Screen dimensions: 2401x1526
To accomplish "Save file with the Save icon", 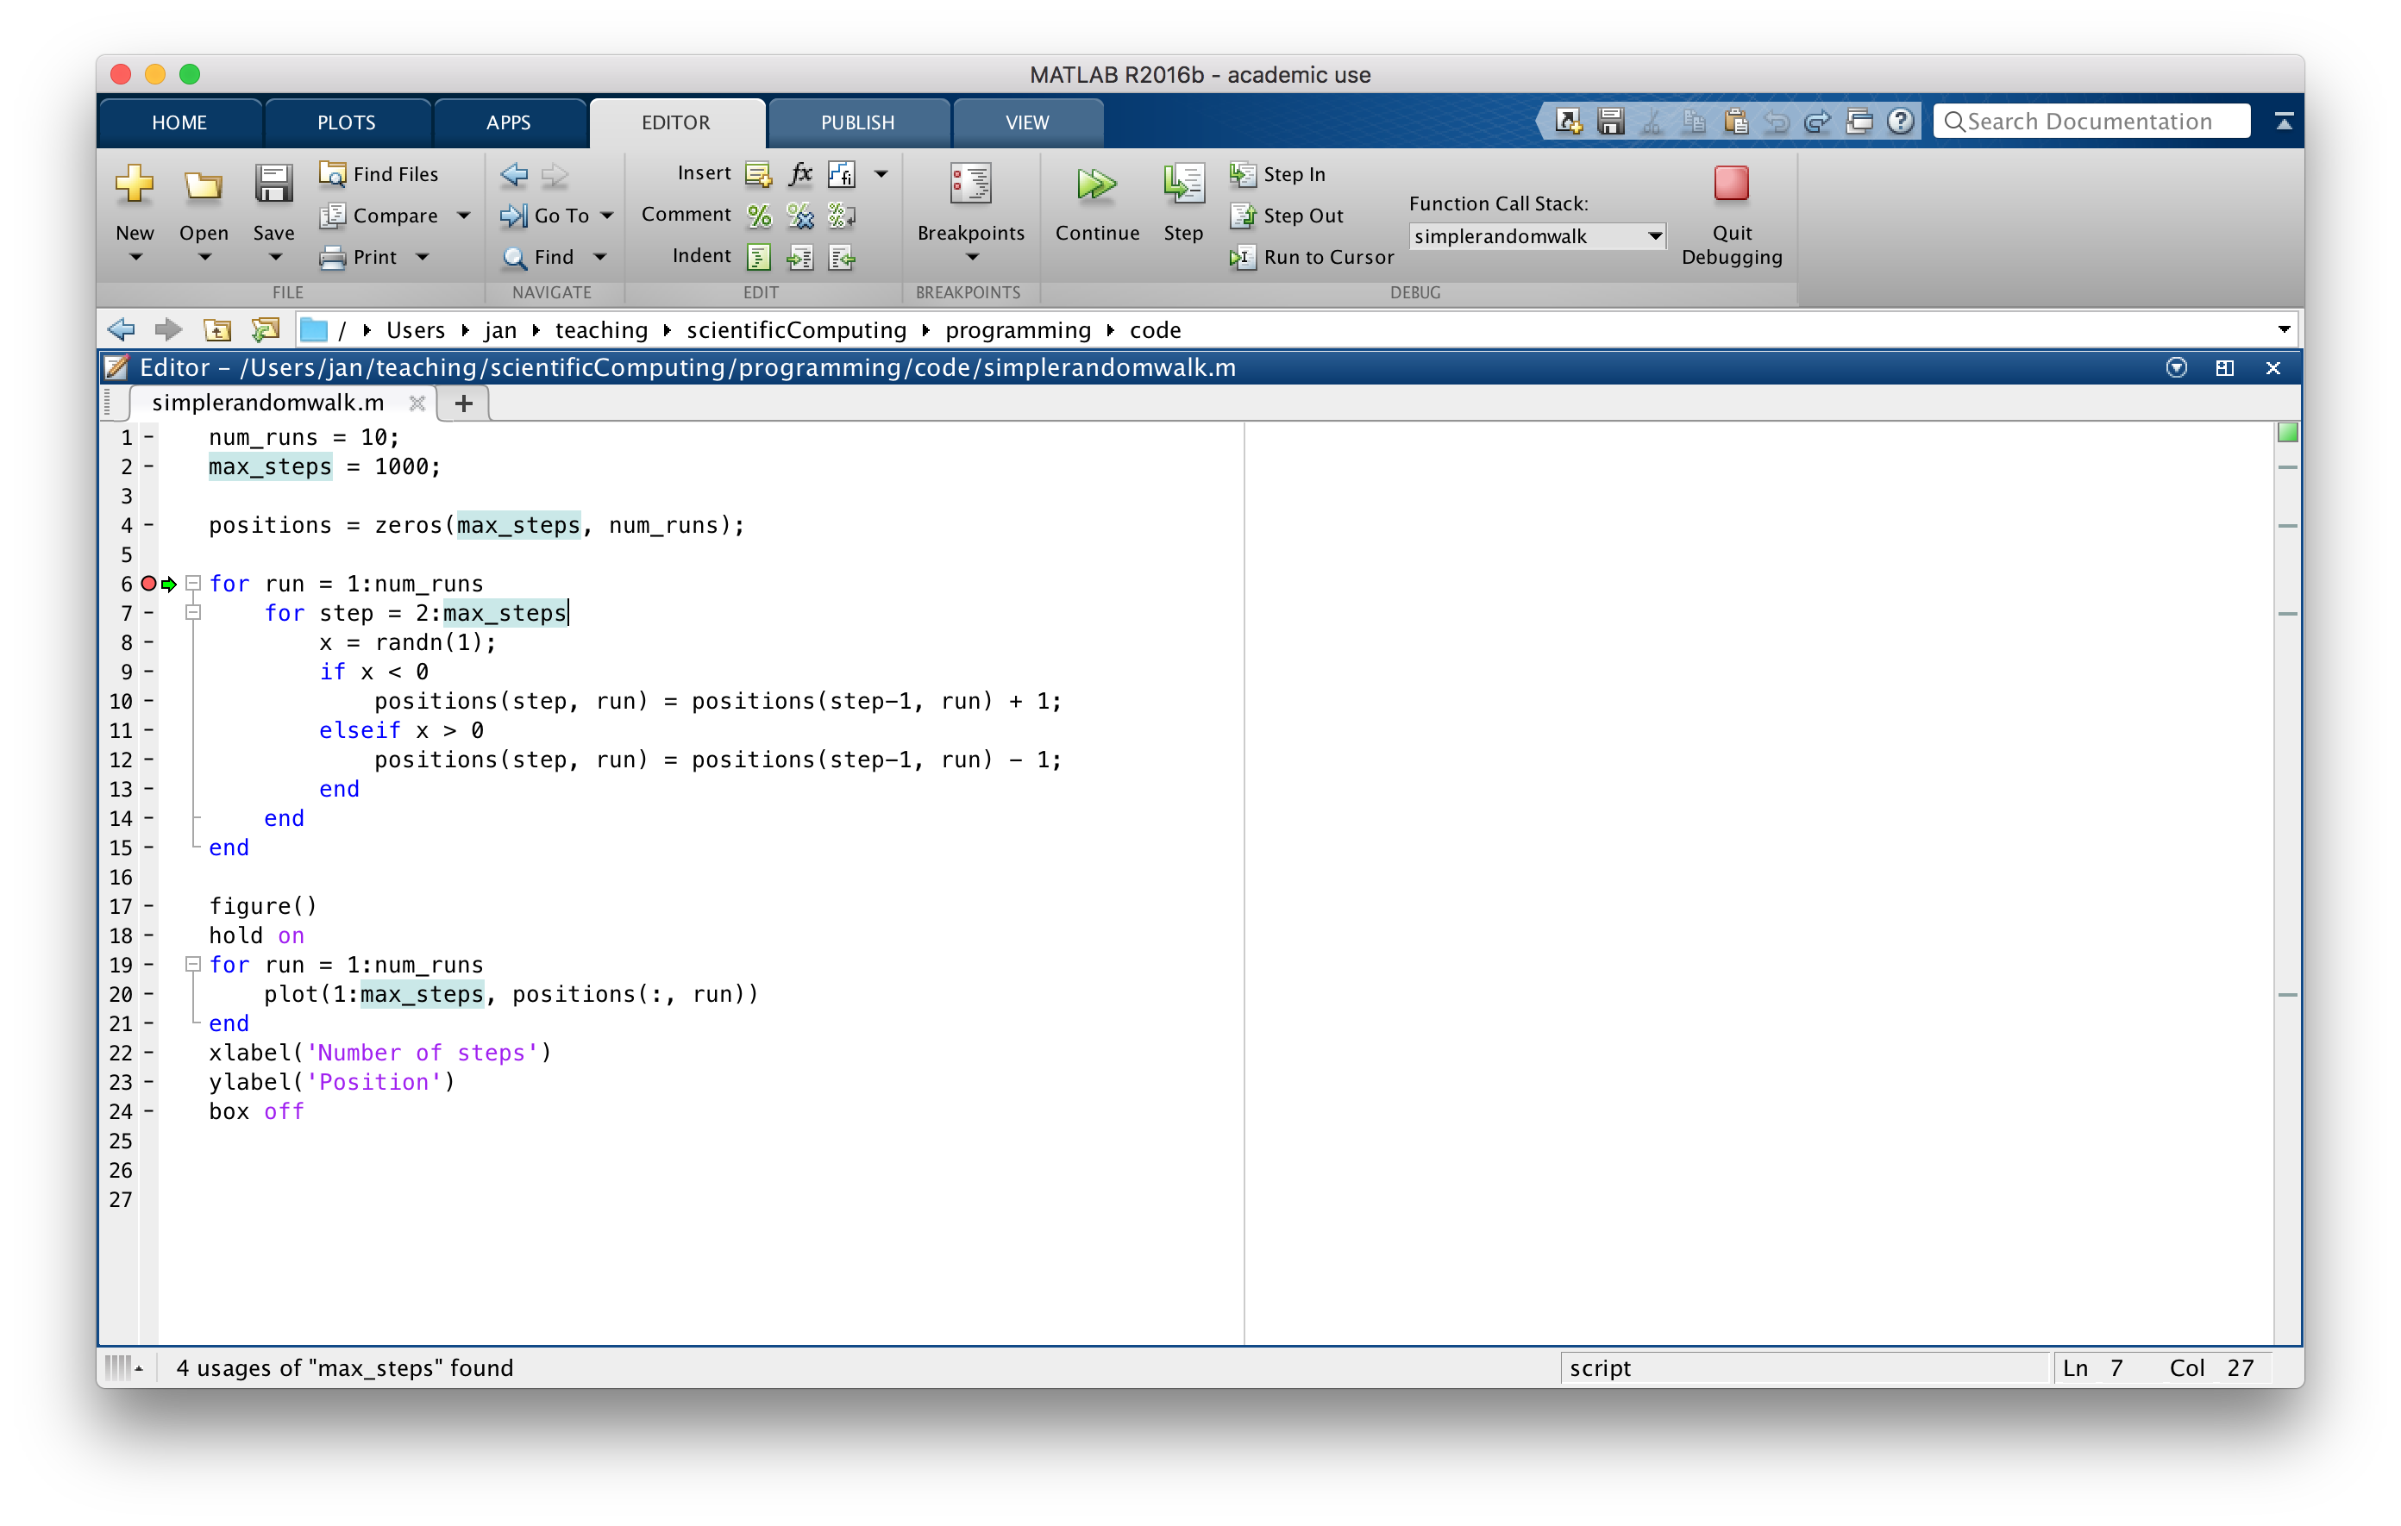I will 273,185.
